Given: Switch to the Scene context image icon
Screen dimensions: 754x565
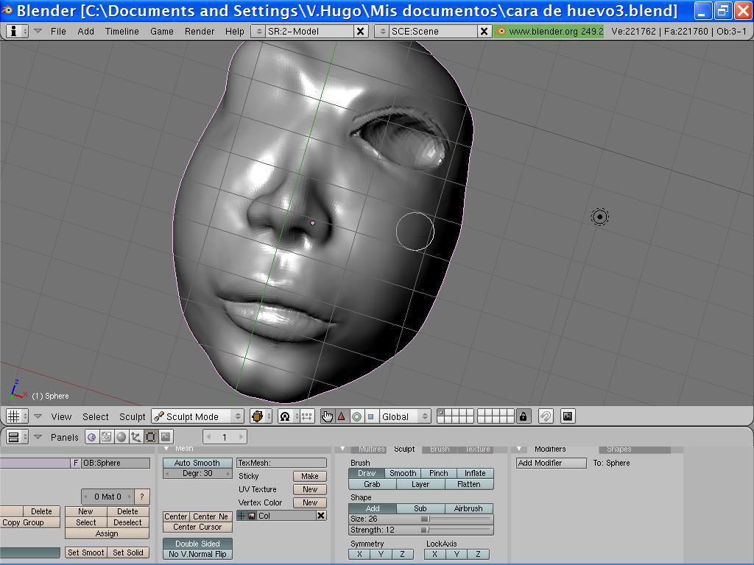Looking at the screenshot, I should tap(166, 437).
